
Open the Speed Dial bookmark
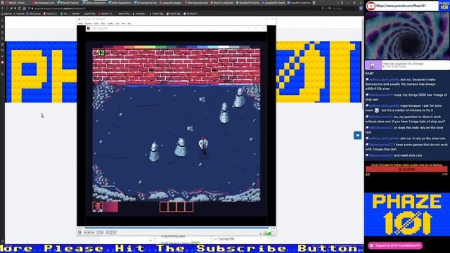pos(7,13)
